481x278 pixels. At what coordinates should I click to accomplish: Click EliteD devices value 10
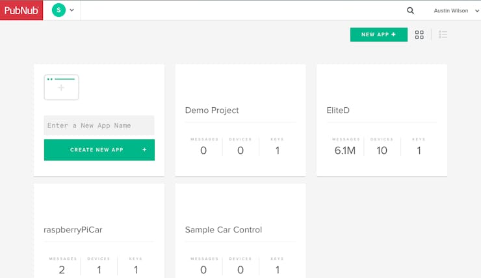(382, 151)
